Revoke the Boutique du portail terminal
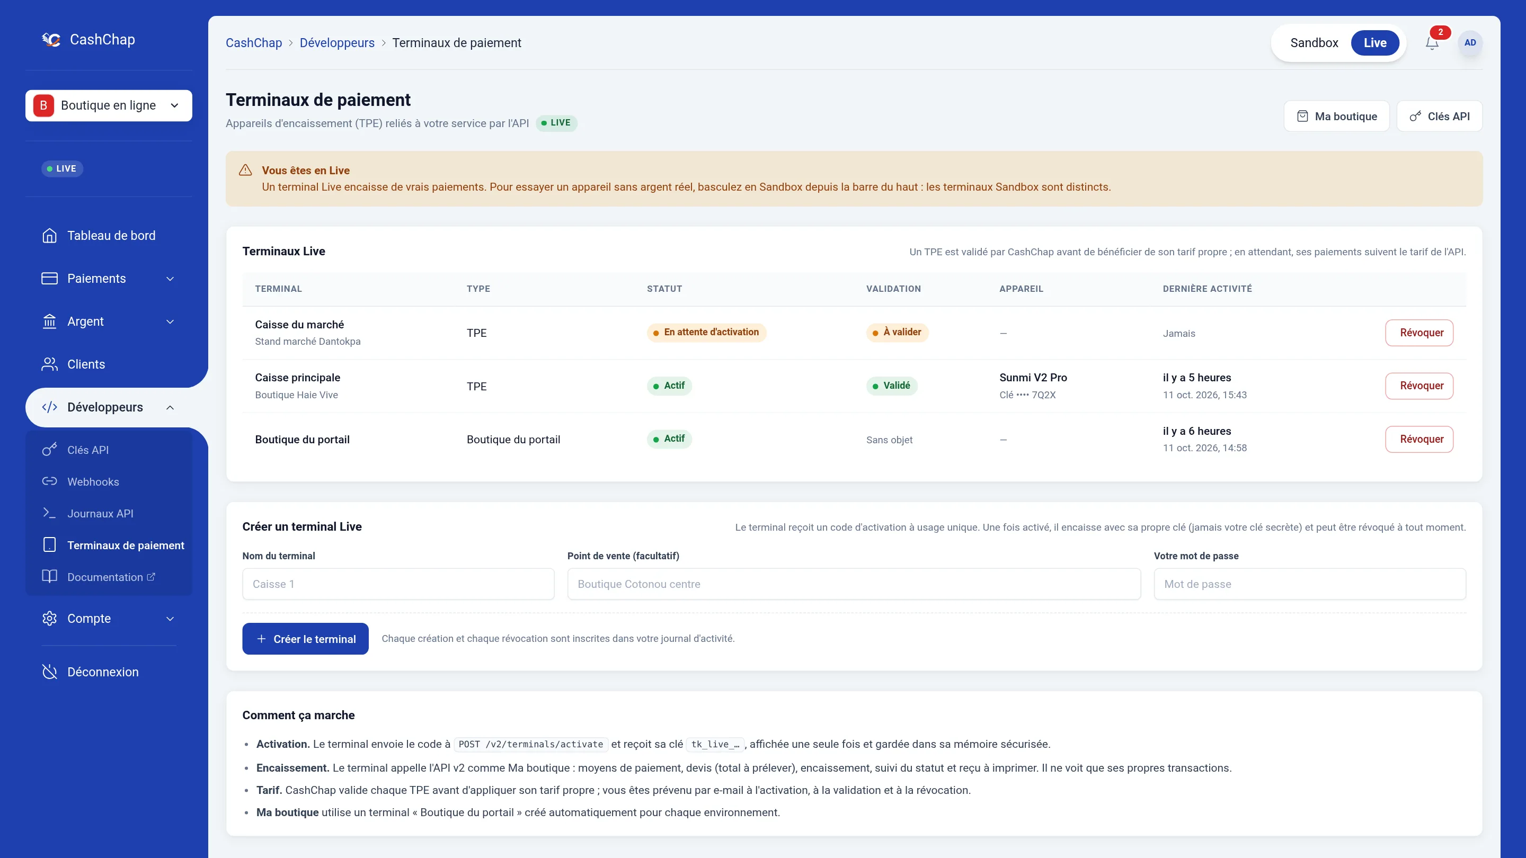Screen dimensions: 1526x858 (x=1419, y=440)
